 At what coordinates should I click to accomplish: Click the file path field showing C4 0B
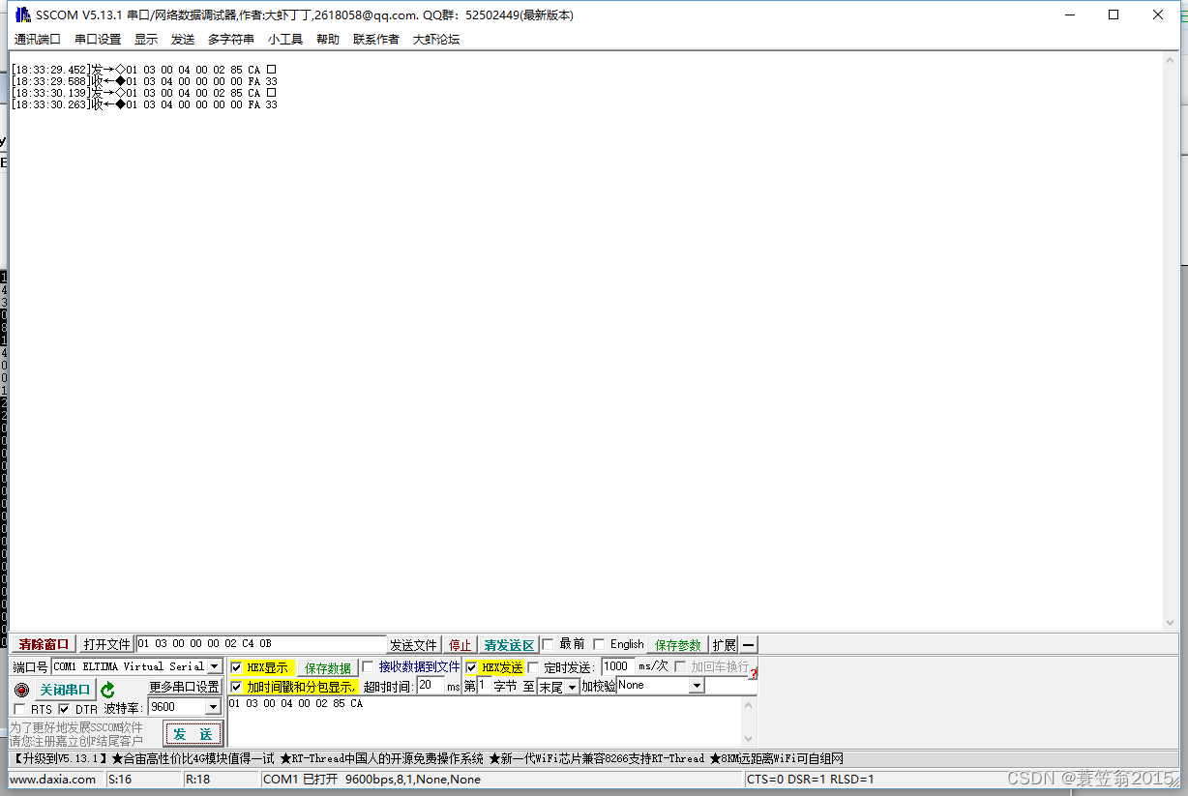pyautogui.click(x=261, y=644)
